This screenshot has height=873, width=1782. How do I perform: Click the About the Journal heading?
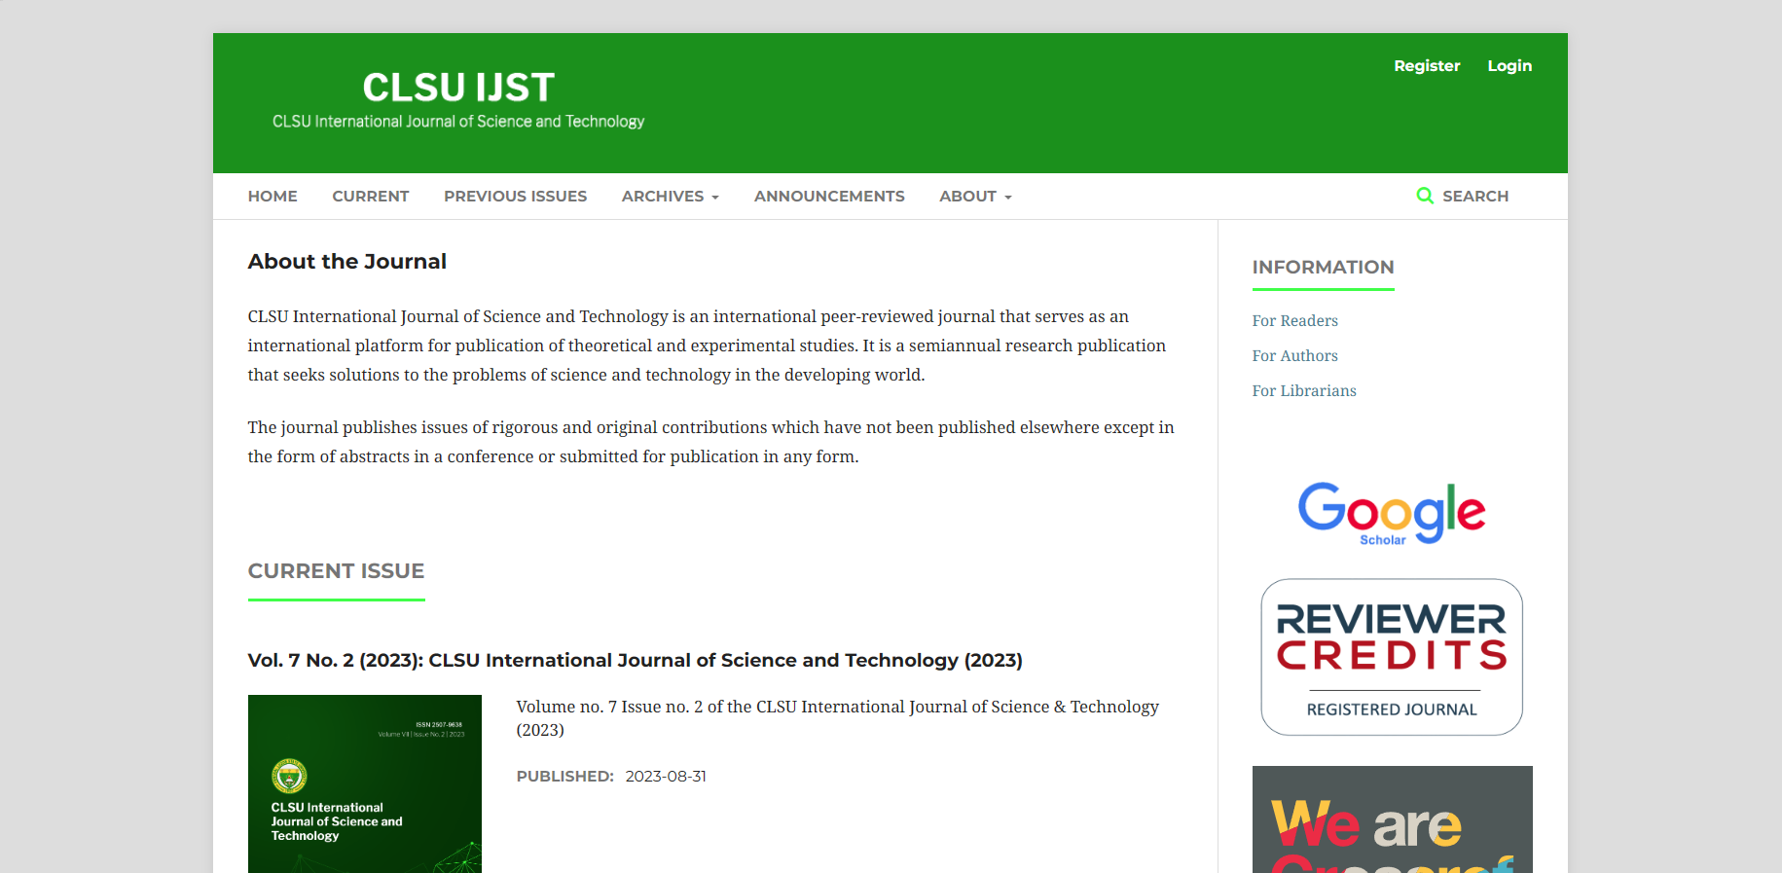[x=347, y=261]
